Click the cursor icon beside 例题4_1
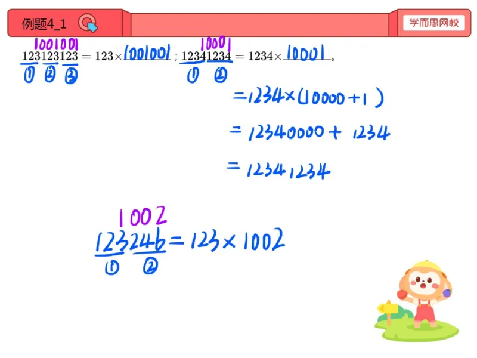Screen dimensions: 477x358 pyautogui.click(x=88, y=23)
